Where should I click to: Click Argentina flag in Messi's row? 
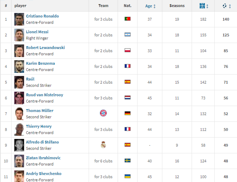click(x=127, y=35)
